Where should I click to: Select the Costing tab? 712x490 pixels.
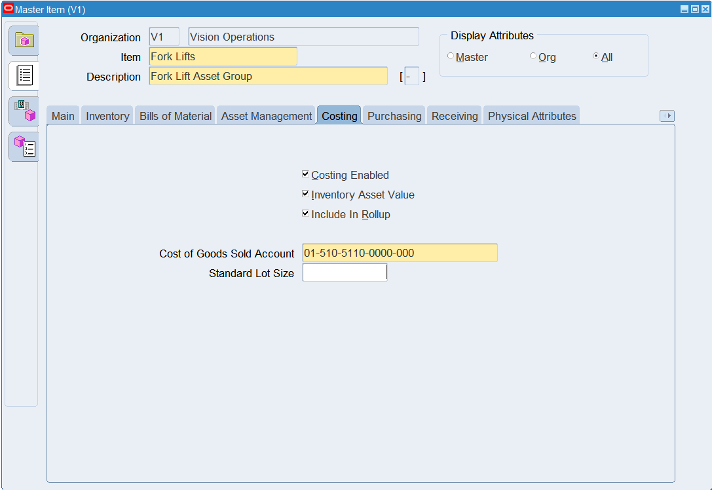click(x=339, y=116)
